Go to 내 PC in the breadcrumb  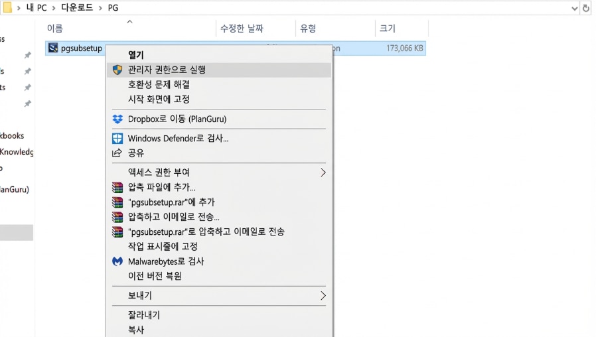pyautogui.click(x=37, y=7)
